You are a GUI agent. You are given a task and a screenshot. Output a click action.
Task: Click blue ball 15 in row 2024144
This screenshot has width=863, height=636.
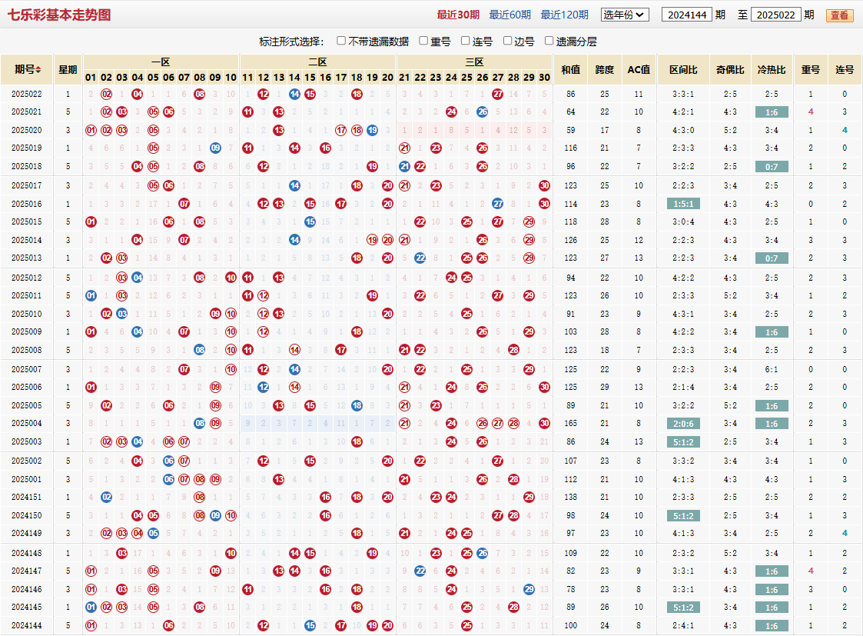click(310, 625)
